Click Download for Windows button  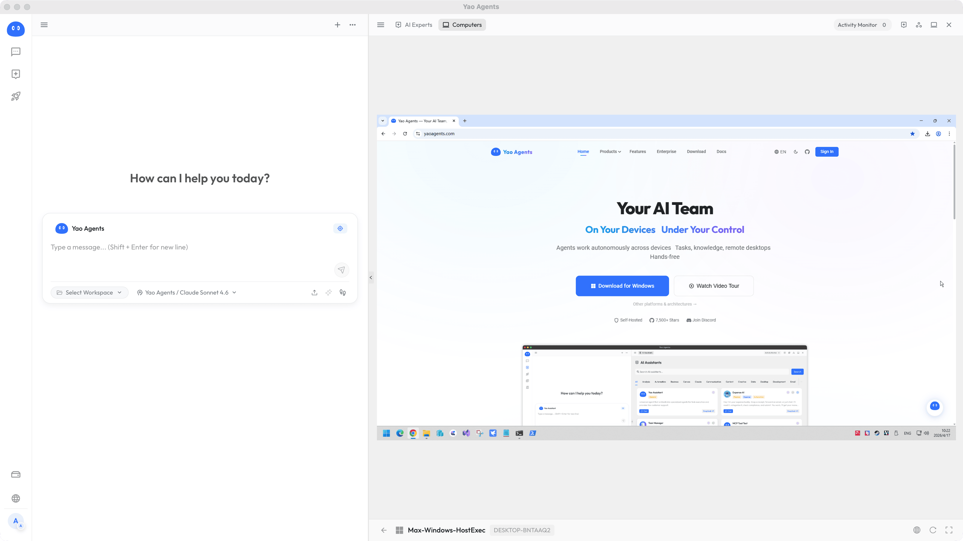622,286
